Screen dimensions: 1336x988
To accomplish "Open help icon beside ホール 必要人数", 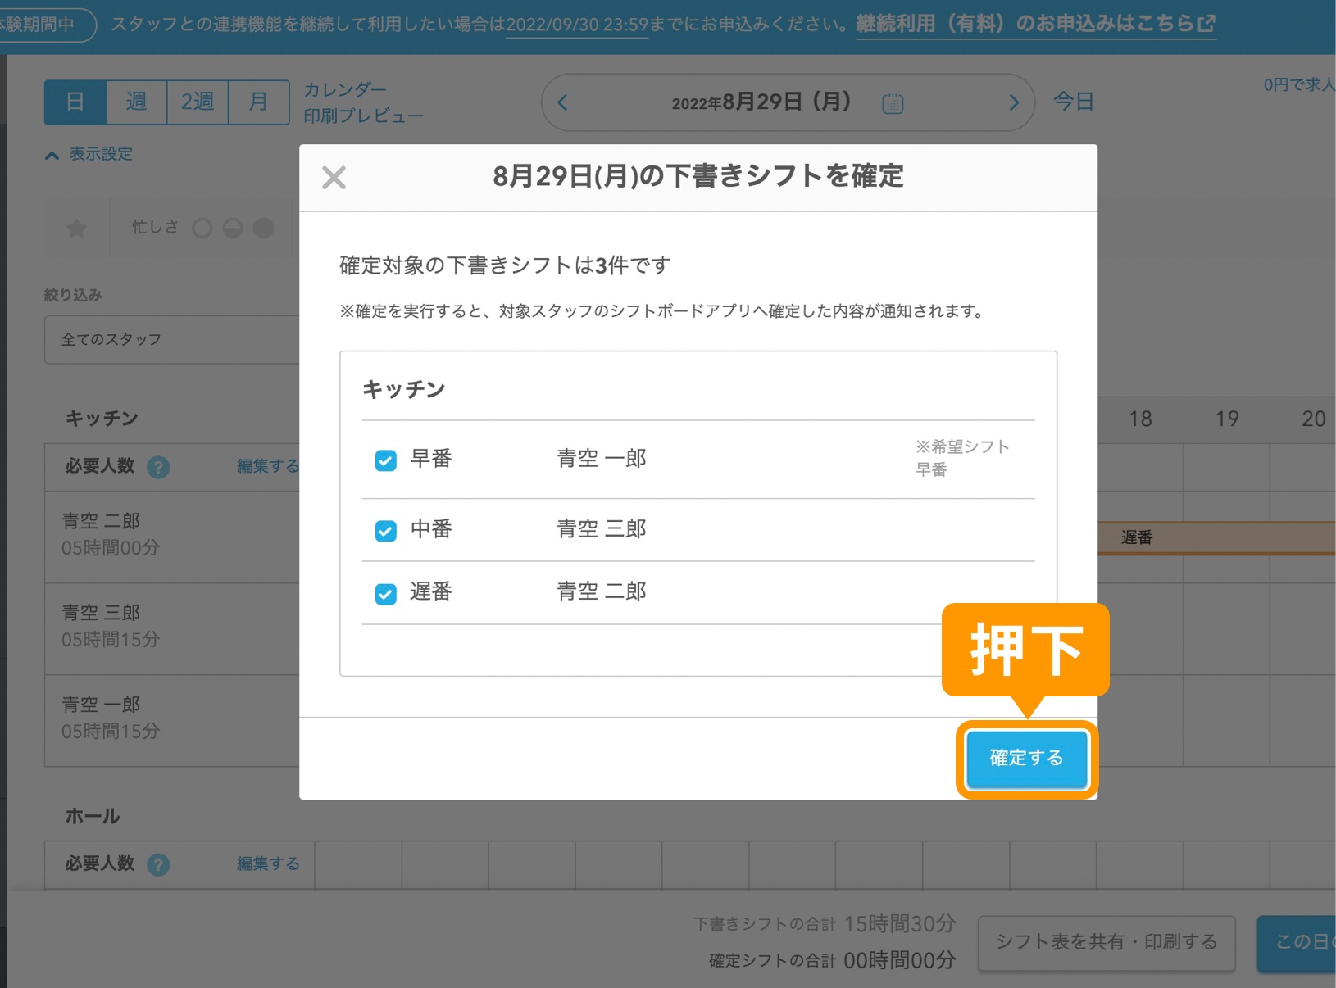I will click(161, 864).
